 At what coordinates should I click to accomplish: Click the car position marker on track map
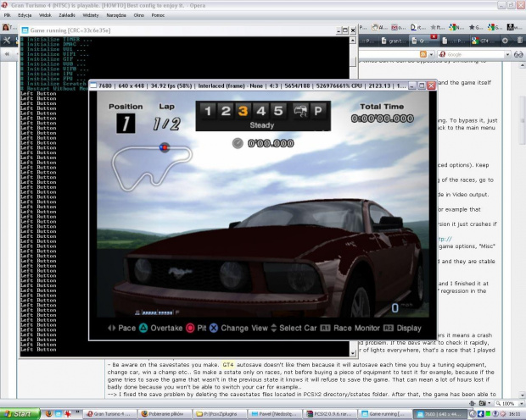[x=165, y=147]
